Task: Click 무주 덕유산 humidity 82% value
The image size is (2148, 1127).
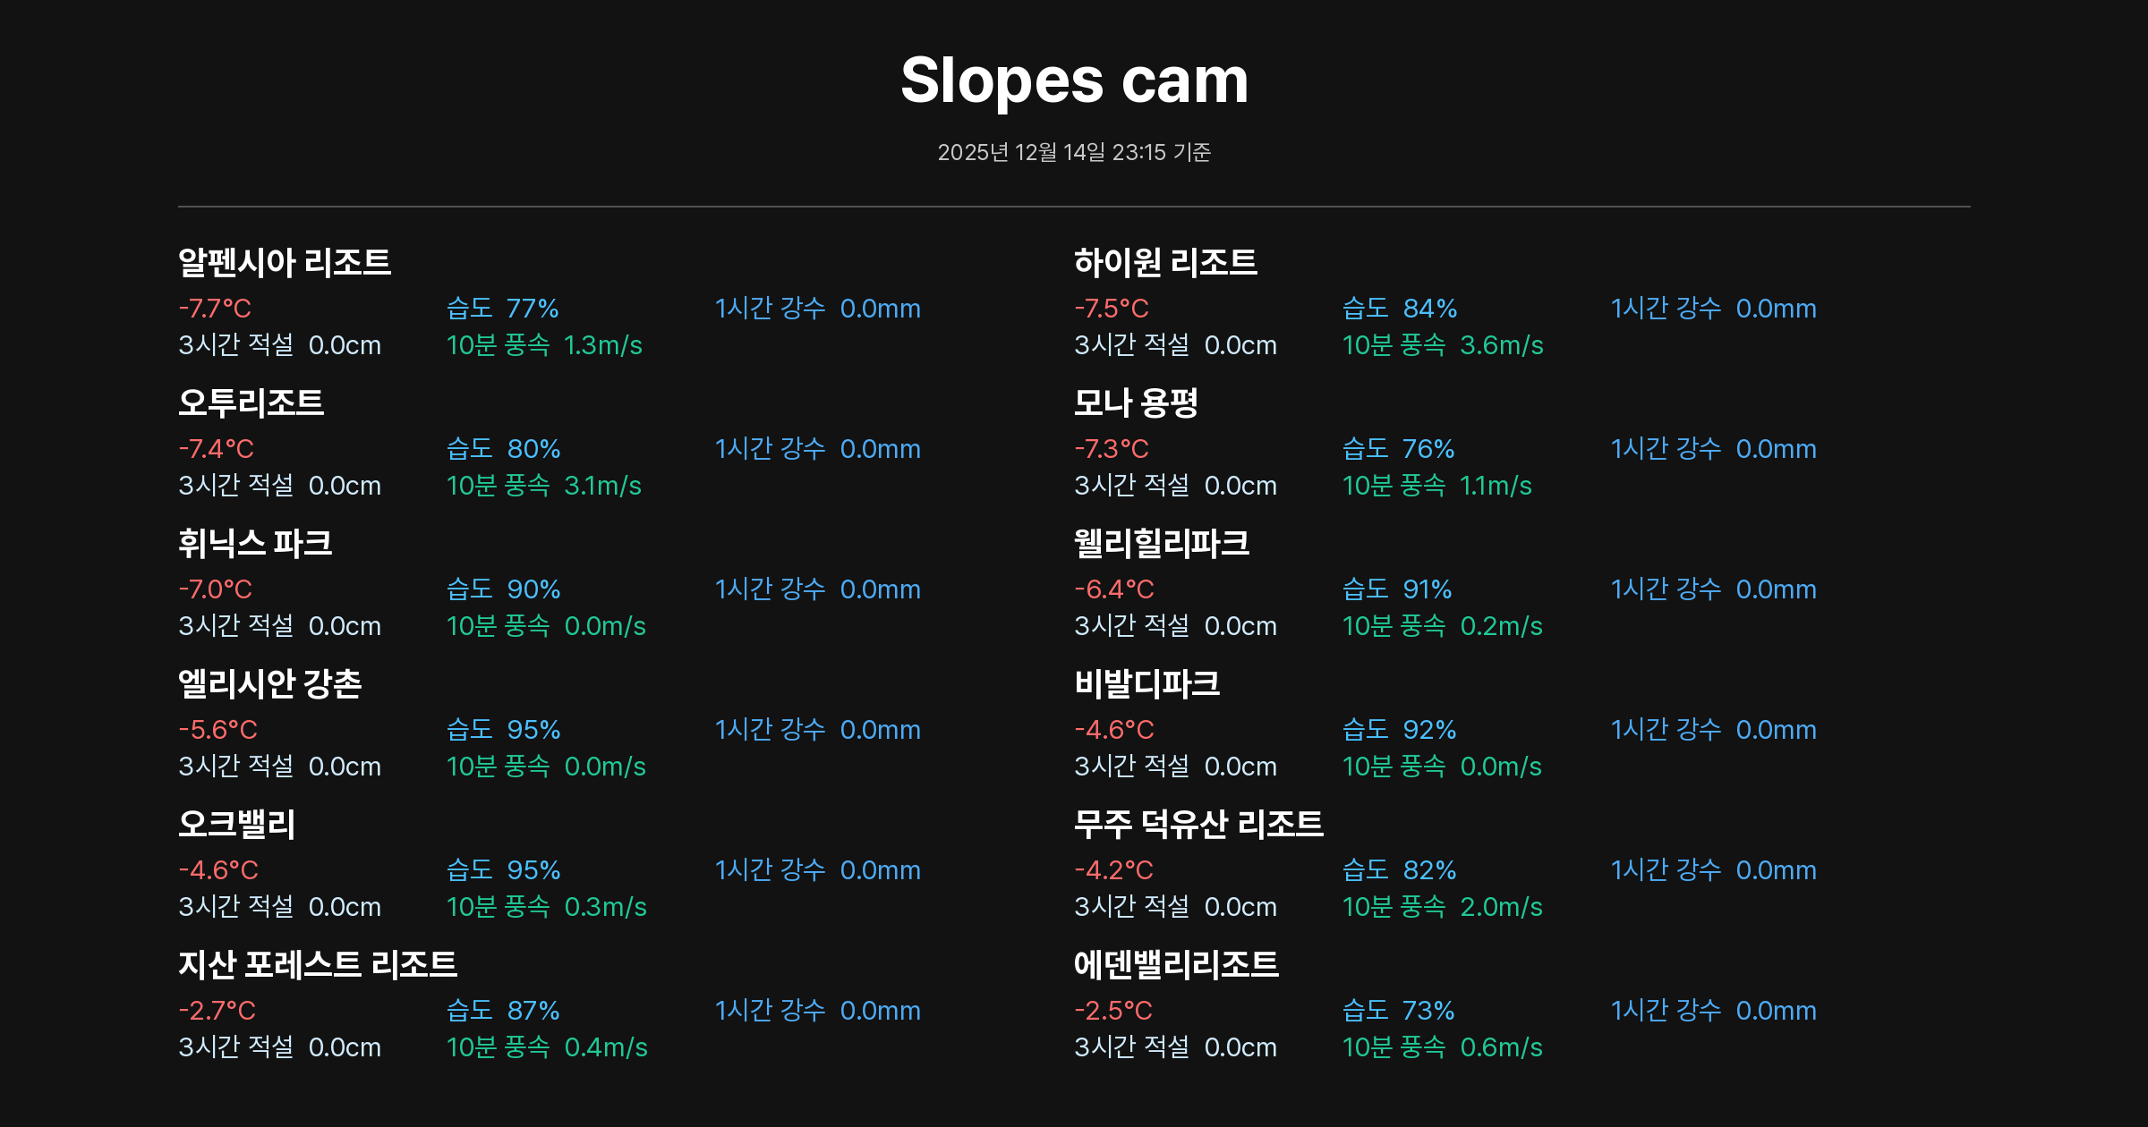Action: pos(1429,870)
